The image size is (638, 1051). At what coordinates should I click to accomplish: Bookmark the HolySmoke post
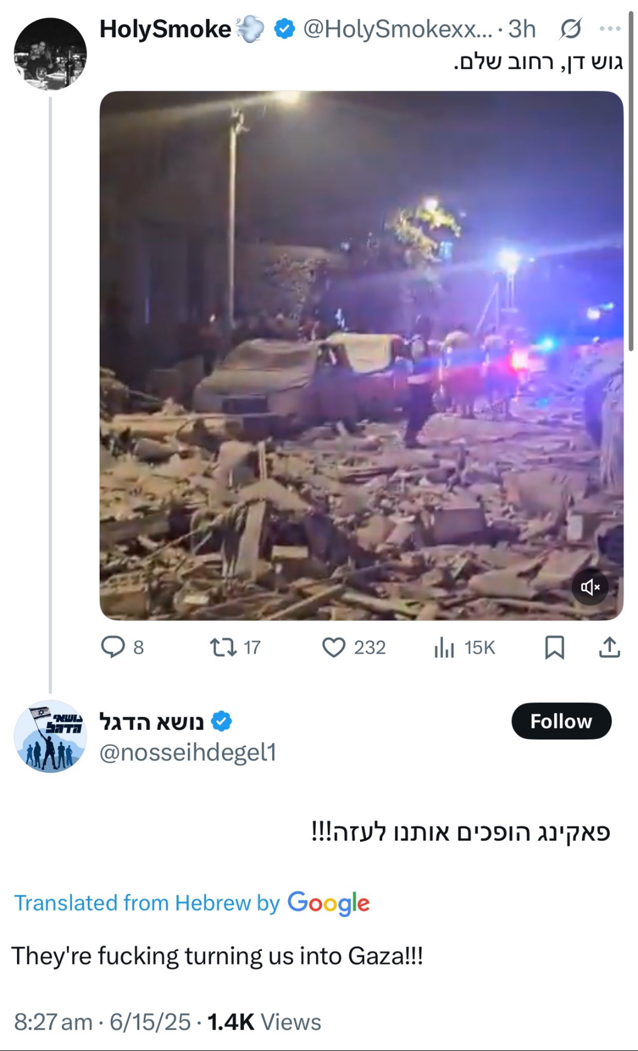(x=554, y=647)
